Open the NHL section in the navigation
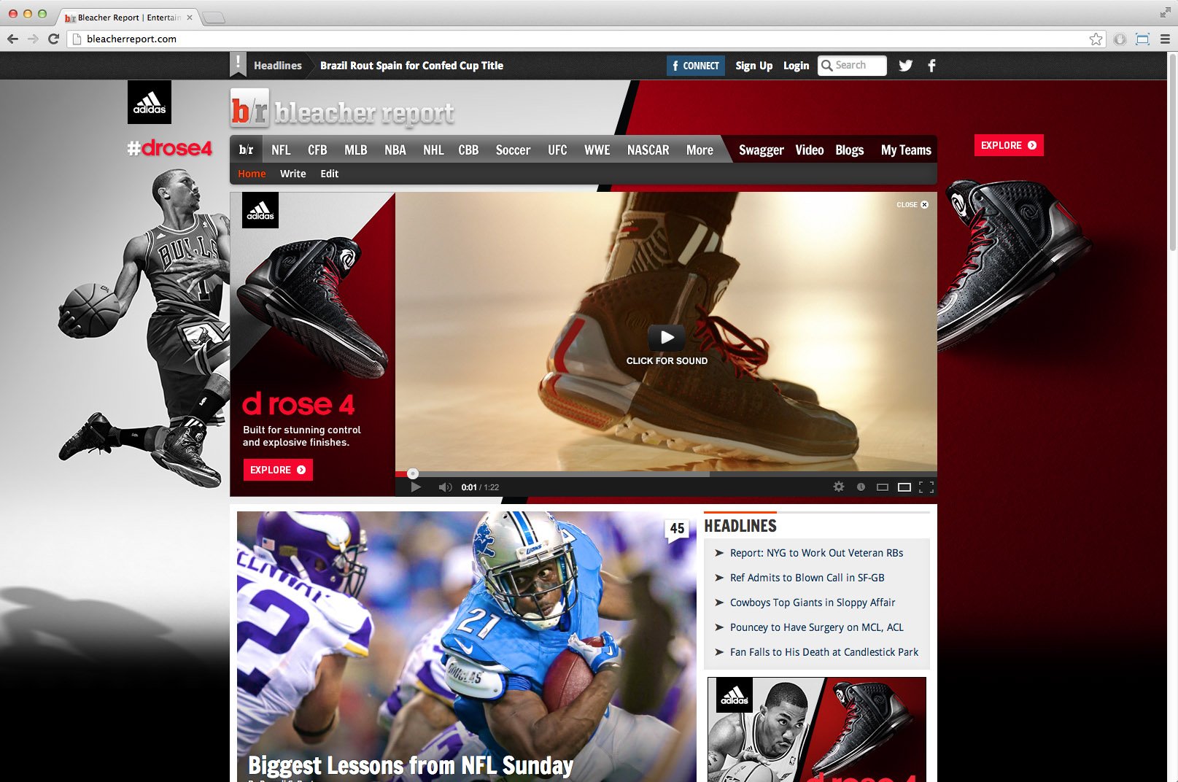 (x=433, y=150)
